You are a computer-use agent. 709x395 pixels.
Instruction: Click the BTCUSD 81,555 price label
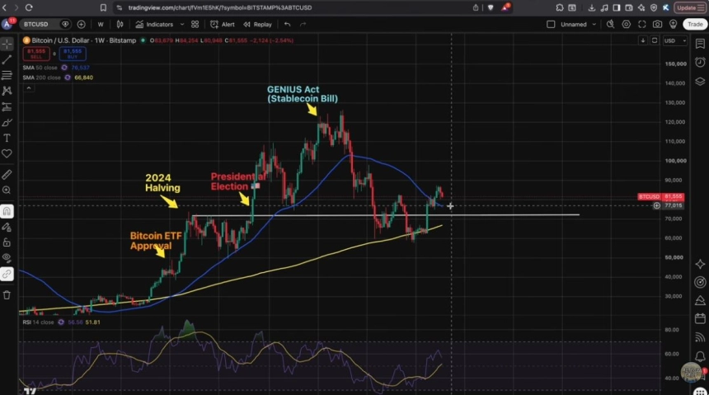pyautogui.click(x=660, y=197)
